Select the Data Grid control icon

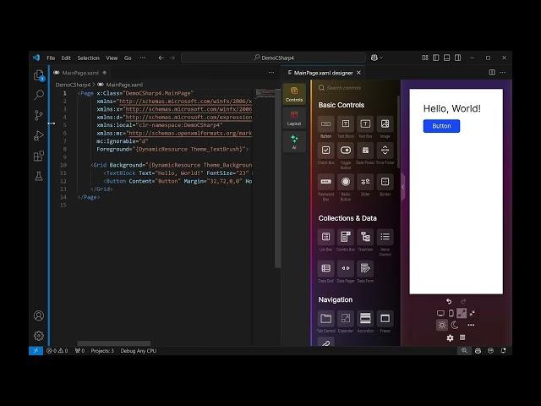325,269
